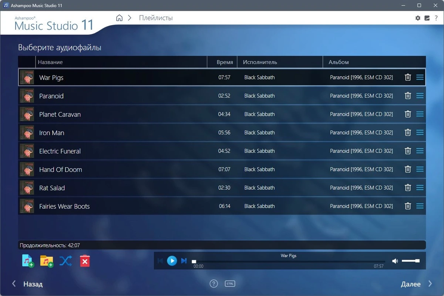Select the Fairies Wear Boots title
The image size is (444, 296).
[x=64, y=206]
